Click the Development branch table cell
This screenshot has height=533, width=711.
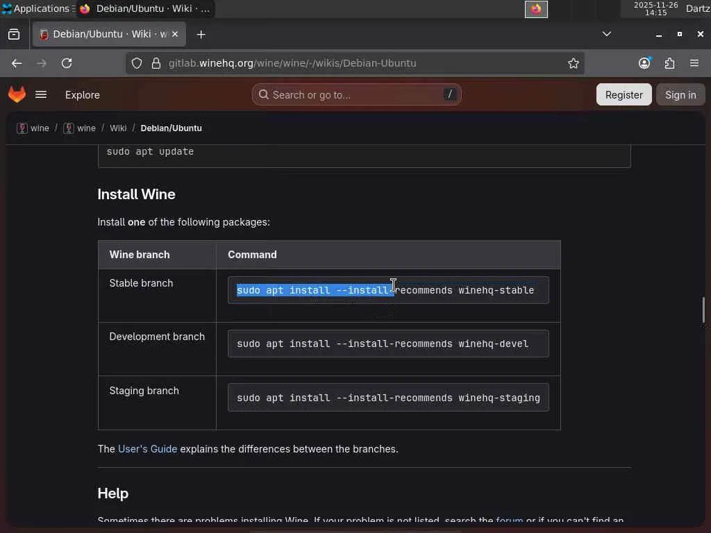pyautogui.click(x=157, y=349)
